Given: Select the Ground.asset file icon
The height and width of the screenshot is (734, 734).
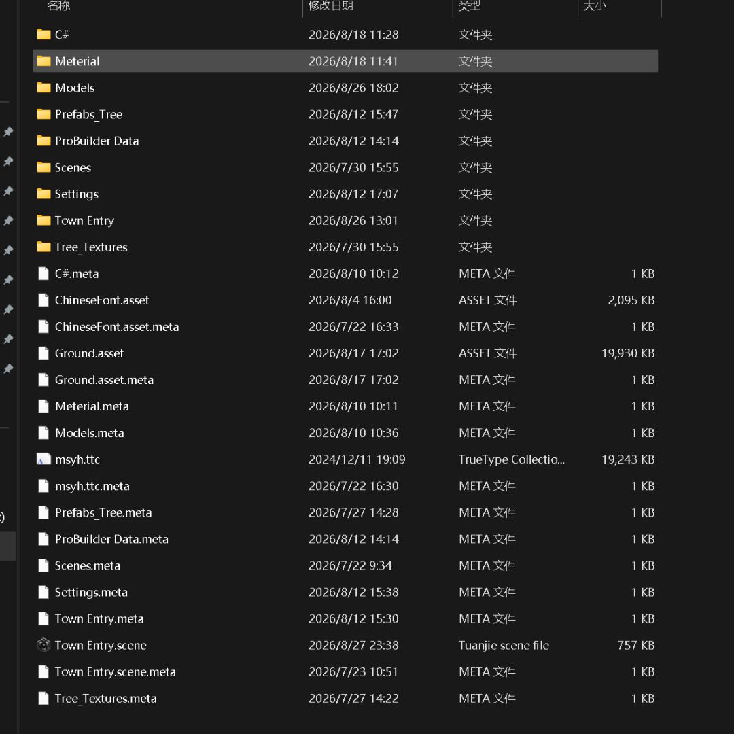Looking at the screenshot, I should pos(43,353).
